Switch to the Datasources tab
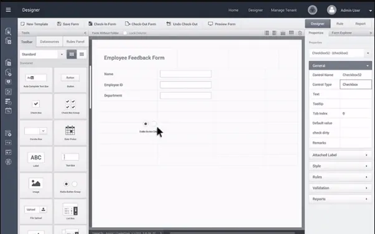This screenshot has width=375, height=234. (x=49, y=42)
